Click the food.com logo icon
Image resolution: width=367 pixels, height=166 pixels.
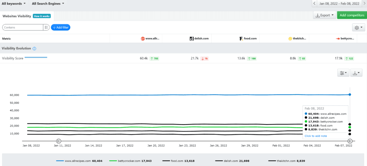[x=241, y=39]
